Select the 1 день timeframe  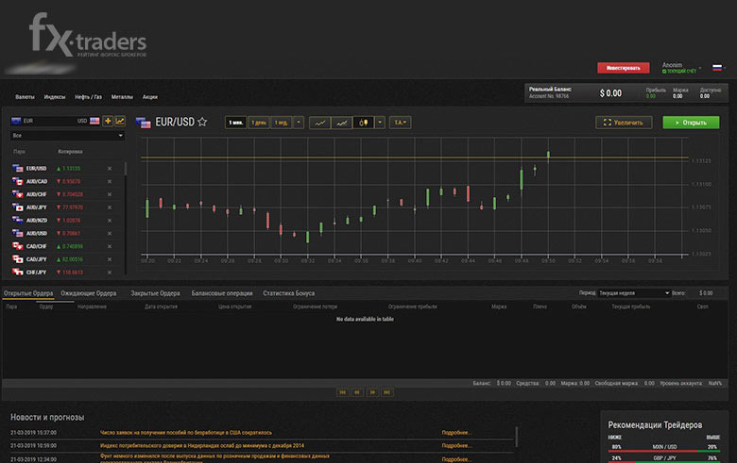click(x=259, y=123)
